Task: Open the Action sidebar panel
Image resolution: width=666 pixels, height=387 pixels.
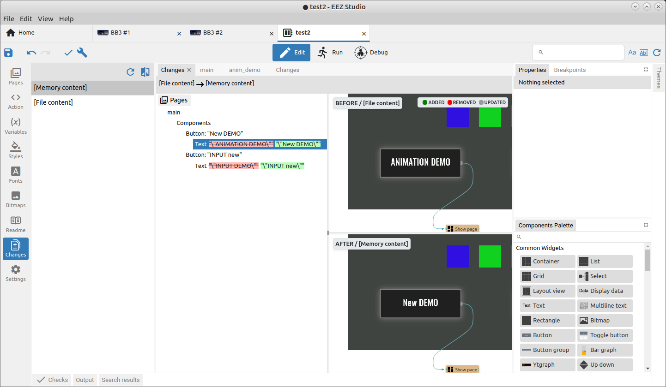Action: [x=16, y=101]
